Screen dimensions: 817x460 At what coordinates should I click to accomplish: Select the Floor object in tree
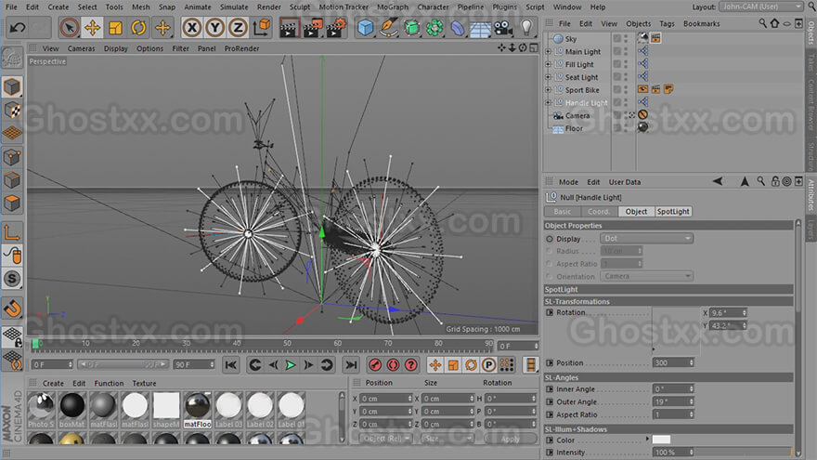coord(574,128)
